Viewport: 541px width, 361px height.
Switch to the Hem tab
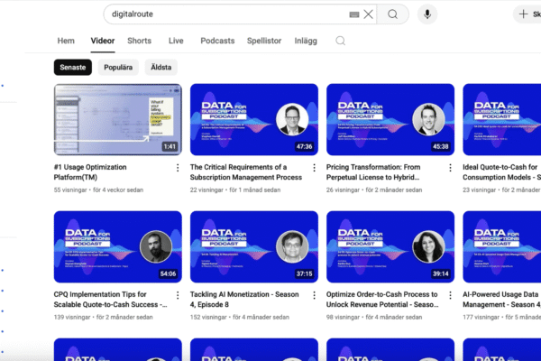tap(66, 41)
